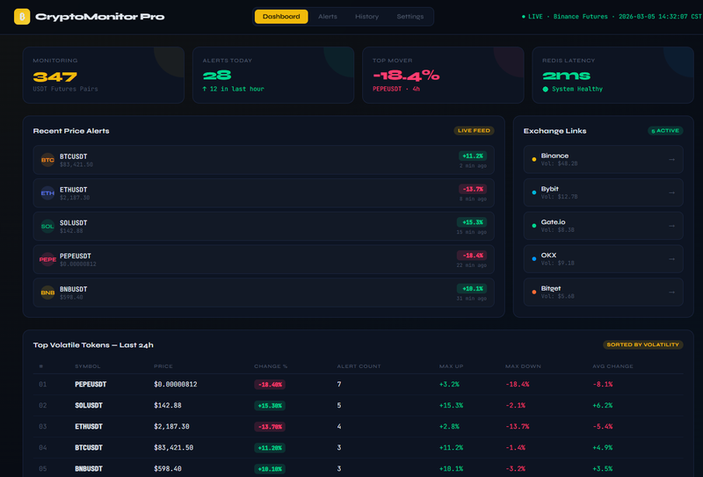The height and width of the screenshot is (477, 703).
Task: Click the BNB coin icon in alerts
Action: point(47,292)
